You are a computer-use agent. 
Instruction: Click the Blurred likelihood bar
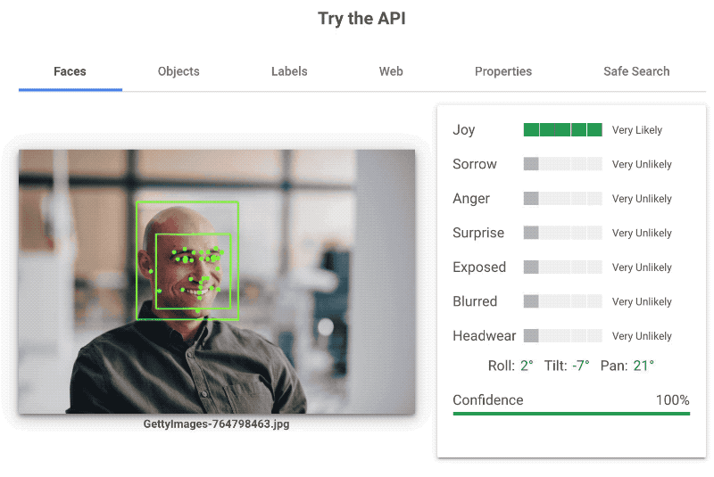(x=563, y=301)
